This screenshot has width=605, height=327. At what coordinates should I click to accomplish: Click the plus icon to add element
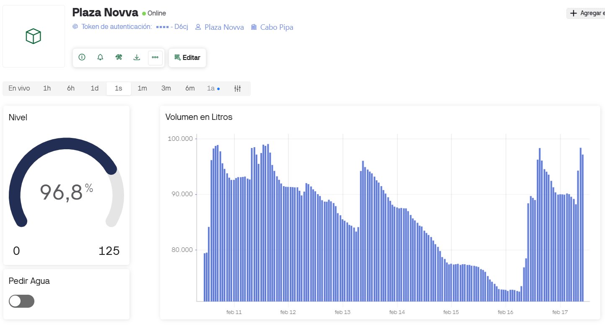point(574,13)
